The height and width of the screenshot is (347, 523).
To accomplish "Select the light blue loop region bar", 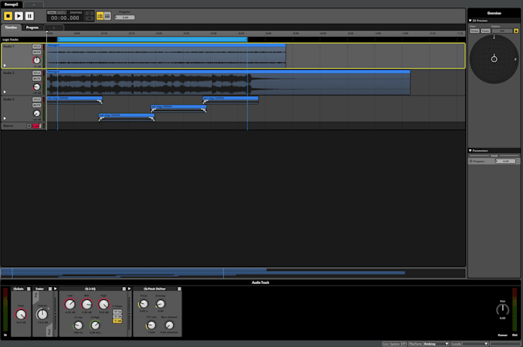I will click(152, 39).
